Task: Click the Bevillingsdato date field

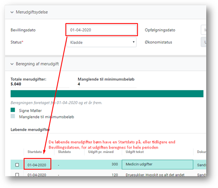Action: click(101, 30)
